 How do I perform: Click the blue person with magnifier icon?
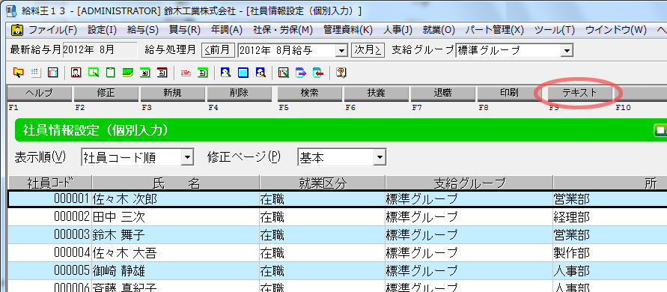261,73
